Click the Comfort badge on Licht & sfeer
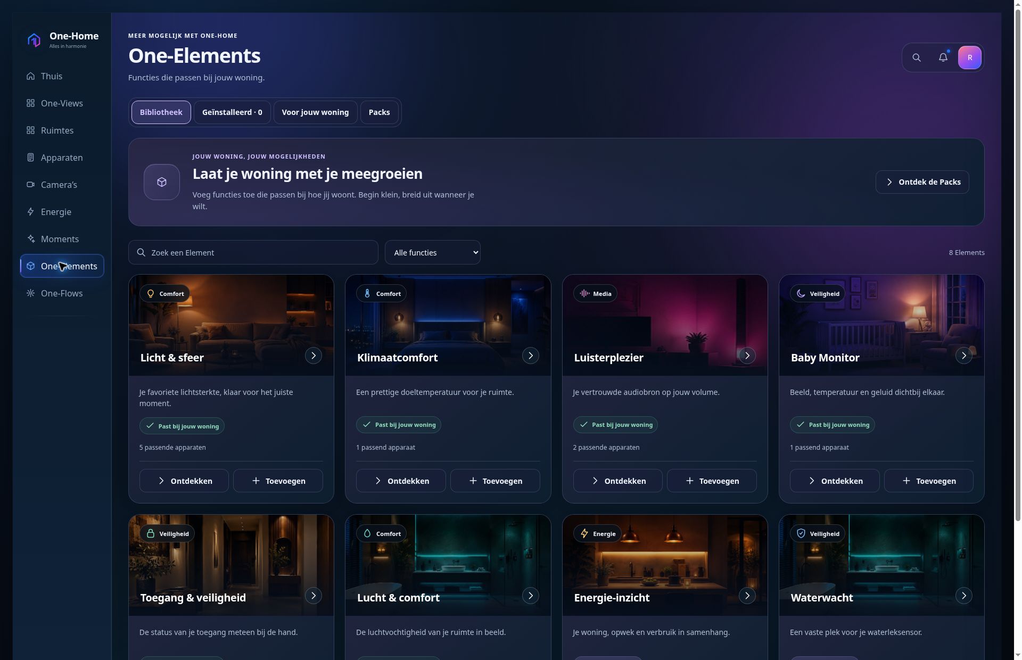The height and width of the screenshot is (660, 1022). tap(165, 294)
